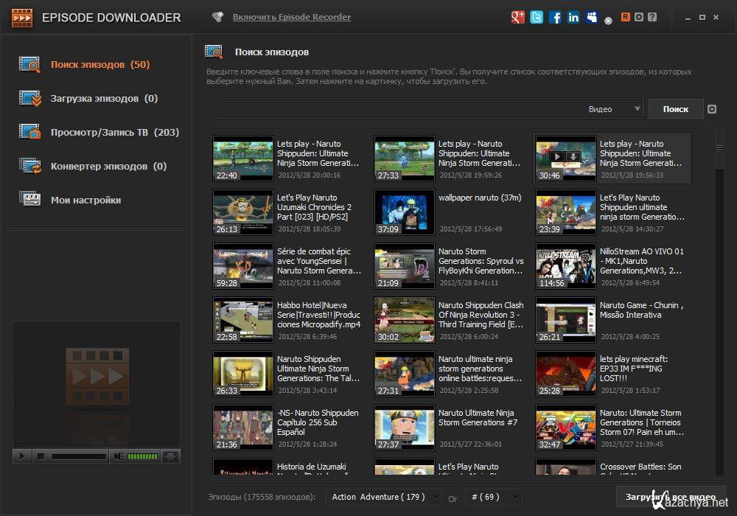This screenshot has height=516, width=737.
Task: Click the Facebook share icon
Action: [x=555, y=17]
